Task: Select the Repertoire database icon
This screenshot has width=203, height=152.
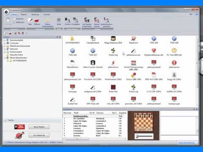Action: coord(133,40)
